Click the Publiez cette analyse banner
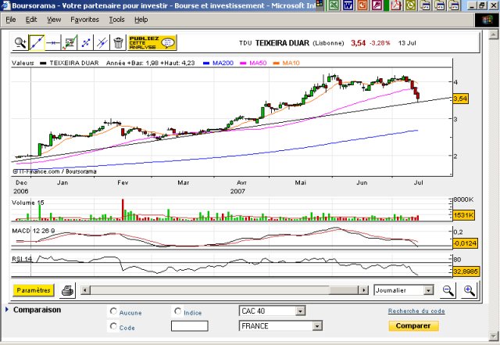 click(x=152, y=42)
